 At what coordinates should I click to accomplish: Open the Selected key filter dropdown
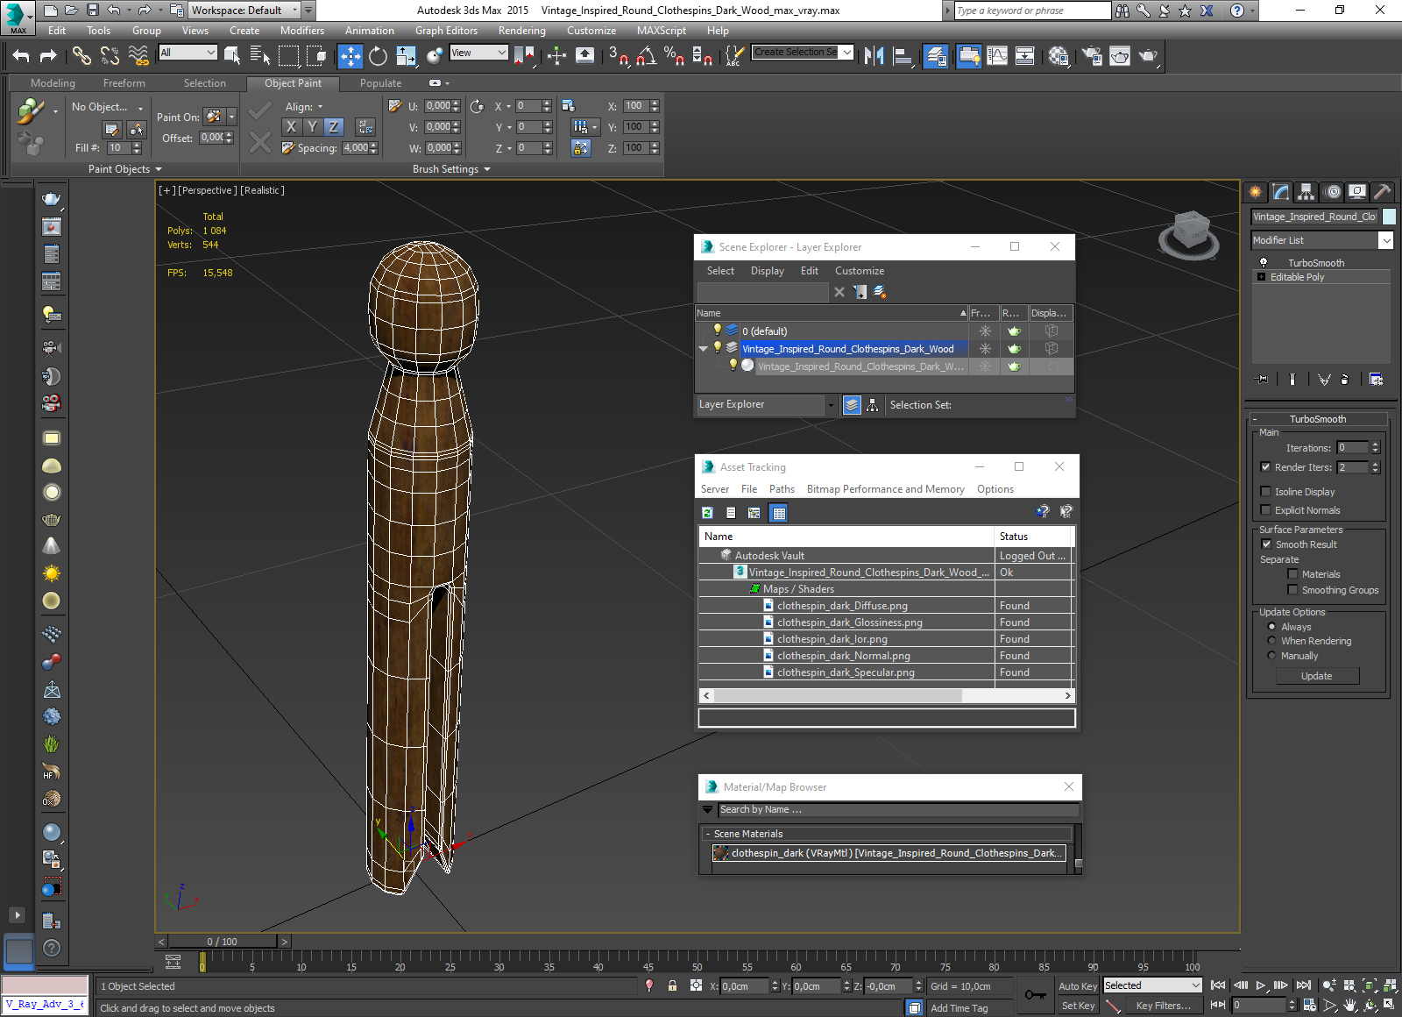pos(1151,985)
